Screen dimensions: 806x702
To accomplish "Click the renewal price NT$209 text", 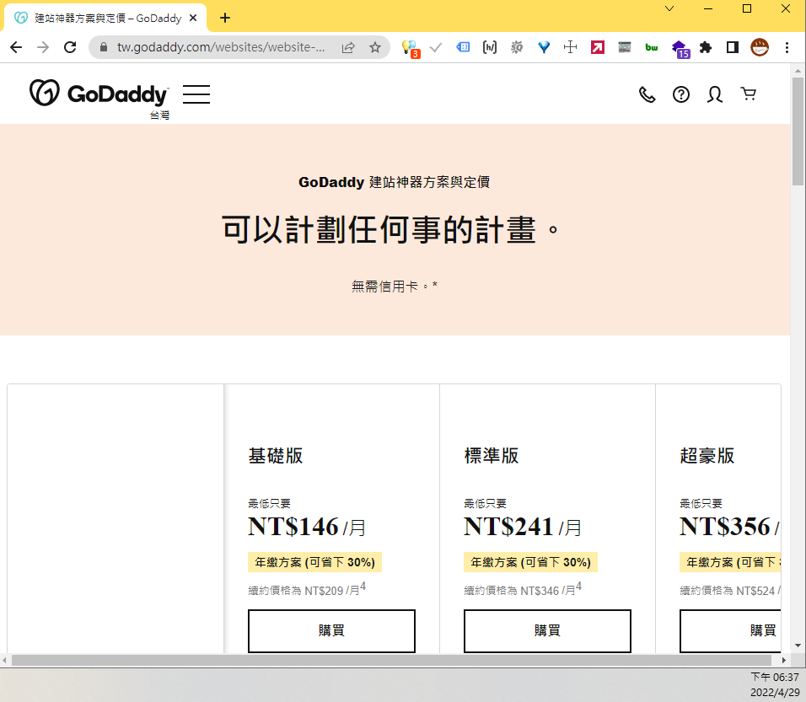I will pos(307,590).
